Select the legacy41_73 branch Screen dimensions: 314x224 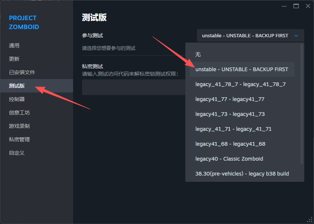230,114
